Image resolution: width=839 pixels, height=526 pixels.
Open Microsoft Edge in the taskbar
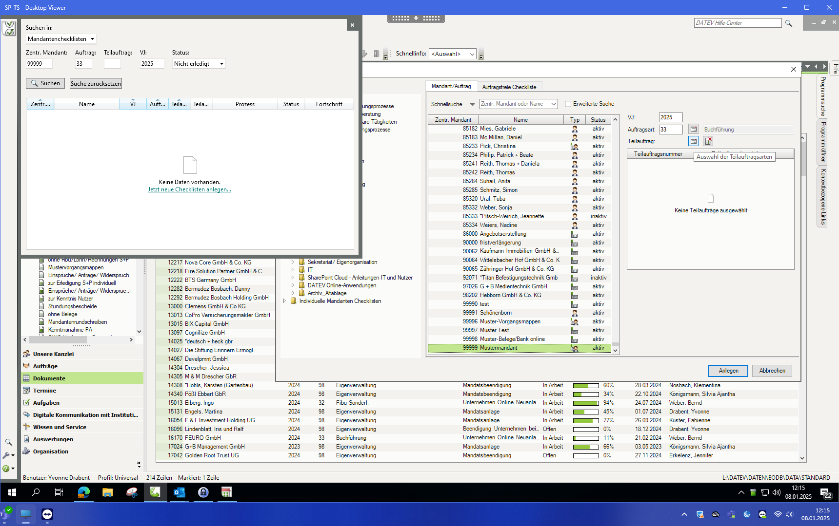click(x=84, y=492)
